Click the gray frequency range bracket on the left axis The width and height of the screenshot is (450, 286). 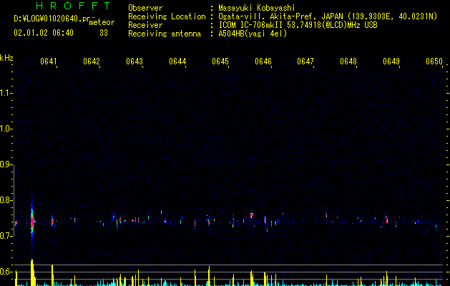point(14,200)
